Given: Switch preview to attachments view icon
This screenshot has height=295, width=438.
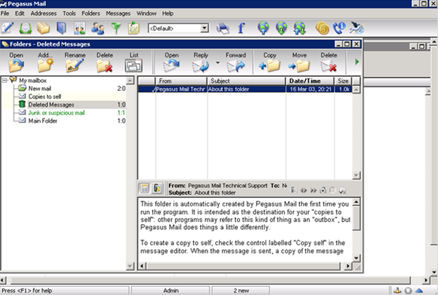Looking at the screenshot, I should pos(157,188).
